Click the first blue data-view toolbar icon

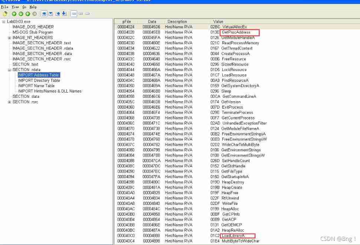click(x=44, y=14)
